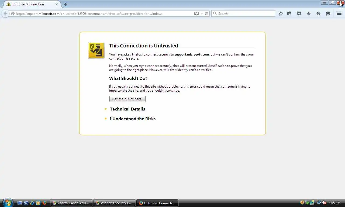This screenshot has height=207, width=345.
Task: Open the Windows Start menu orb
Action: [x=8, y=202]
